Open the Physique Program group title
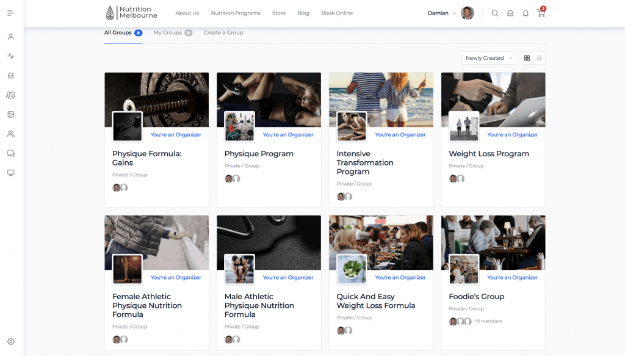Viewport: 625px width, 356px height. click(x=259, y=154)
